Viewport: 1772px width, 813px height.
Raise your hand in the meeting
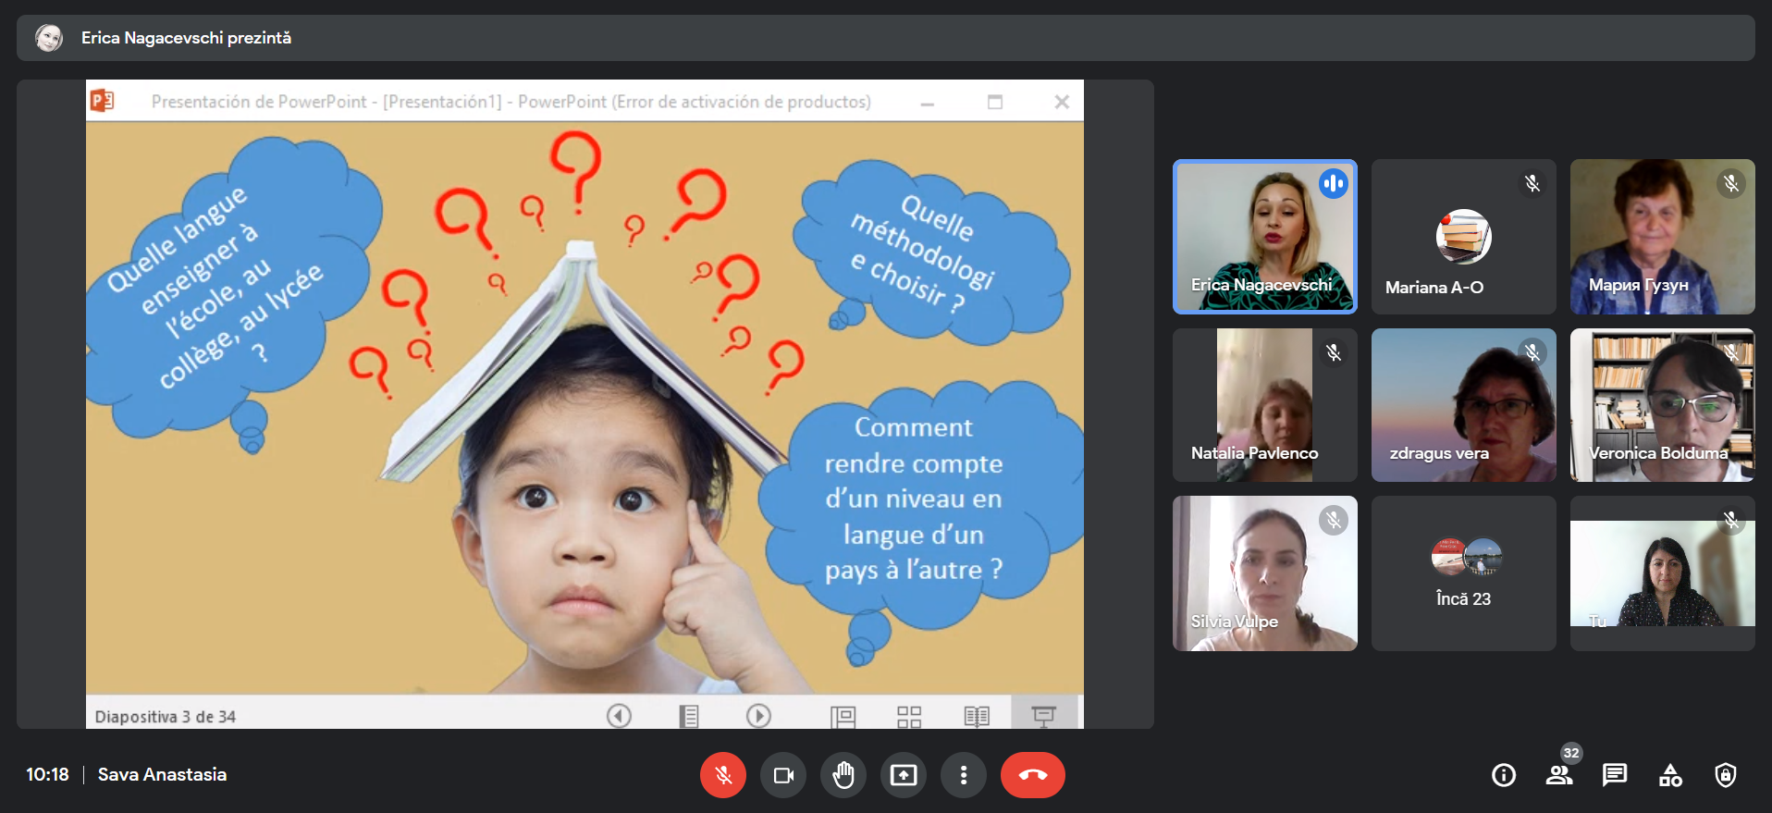[x=843, y=775]
